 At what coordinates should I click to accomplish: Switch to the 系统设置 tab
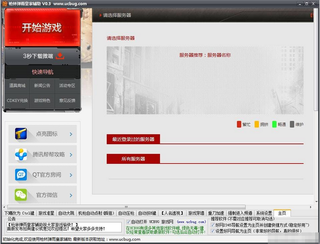[x=264, y=213]
